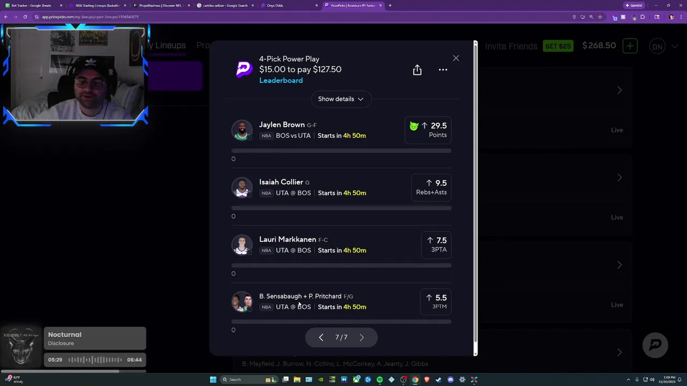Open Spotify from taskbar
687x386 pixels.
379,380
